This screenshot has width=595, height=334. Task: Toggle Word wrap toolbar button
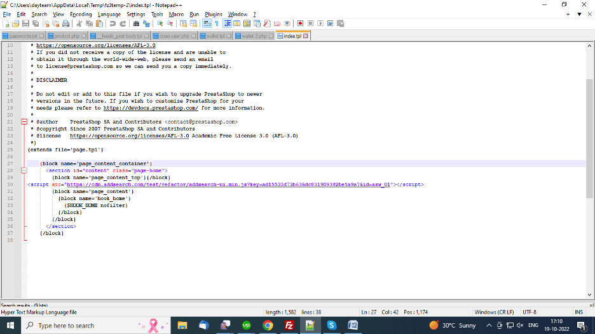[207, 23]
